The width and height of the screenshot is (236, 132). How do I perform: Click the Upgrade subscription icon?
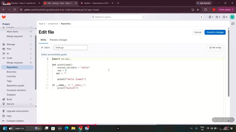pyautogui.click(x=4, y=111)
